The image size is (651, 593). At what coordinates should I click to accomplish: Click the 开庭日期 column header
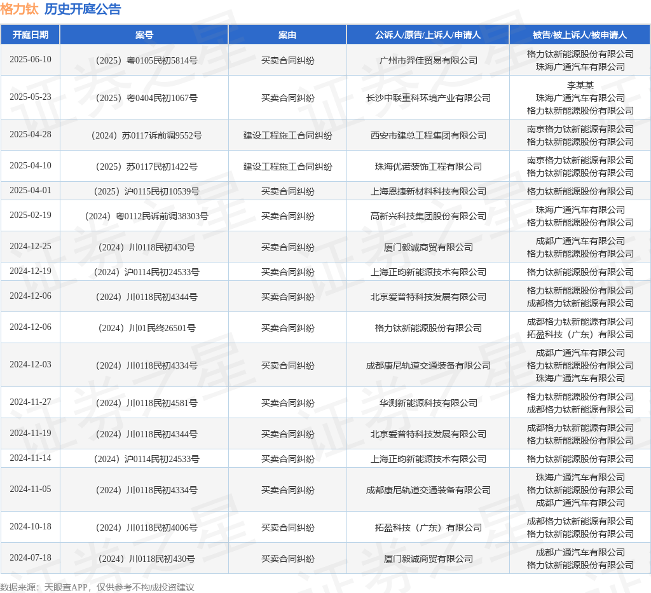coord(31,35)
